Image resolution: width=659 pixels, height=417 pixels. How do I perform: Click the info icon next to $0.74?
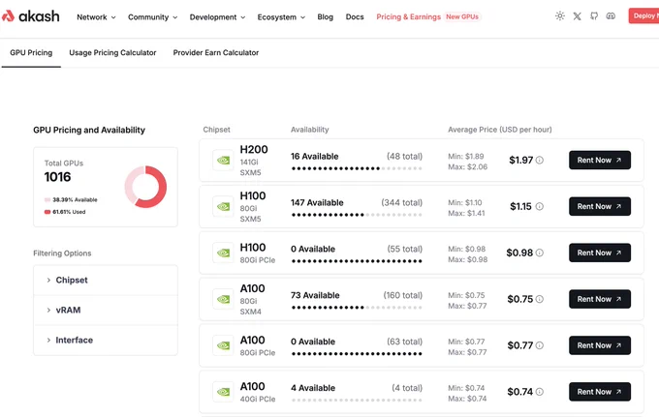[x=540, y=392]
